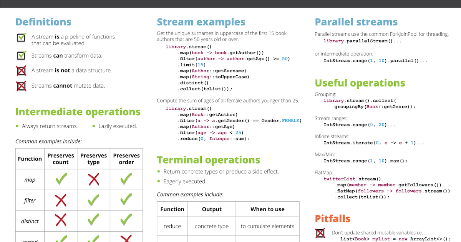Click the 'concrete type' table cell

tap(212, 226)
